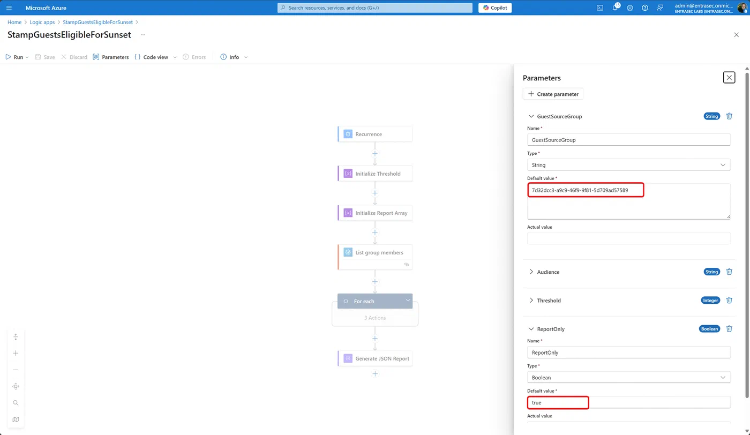Select the List group members action
This screenshot has width=750, height=435.
click(x=375, y=257)
